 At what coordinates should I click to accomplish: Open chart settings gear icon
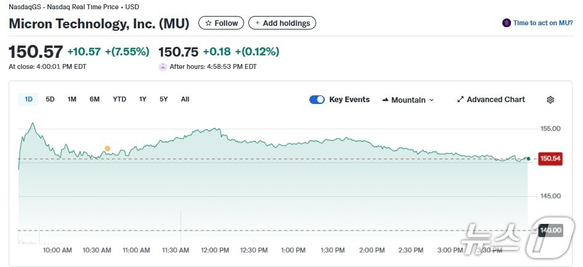tap(550, 100)
